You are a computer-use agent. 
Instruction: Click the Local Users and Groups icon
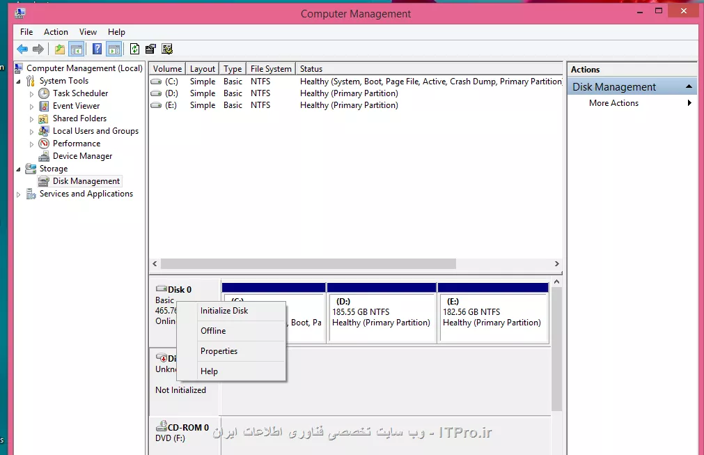click(44, 131)
